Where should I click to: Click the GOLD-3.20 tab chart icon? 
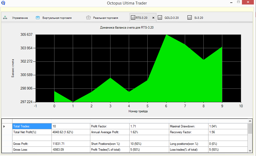coord(160,17)
